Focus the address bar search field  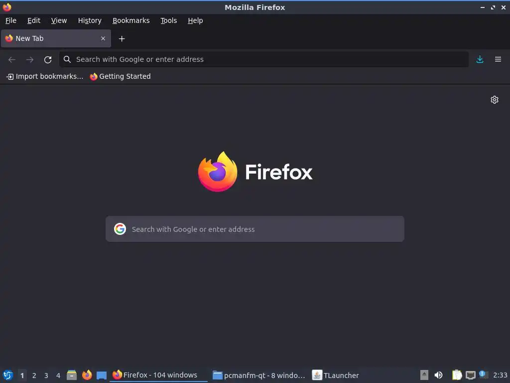coord(264,59)
